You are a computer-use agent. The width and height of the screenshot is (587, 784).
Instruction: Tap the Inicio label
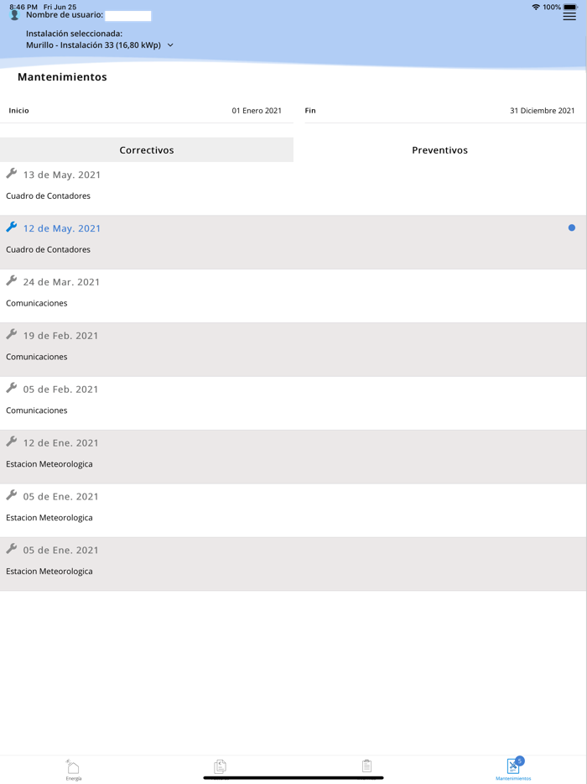18,111
